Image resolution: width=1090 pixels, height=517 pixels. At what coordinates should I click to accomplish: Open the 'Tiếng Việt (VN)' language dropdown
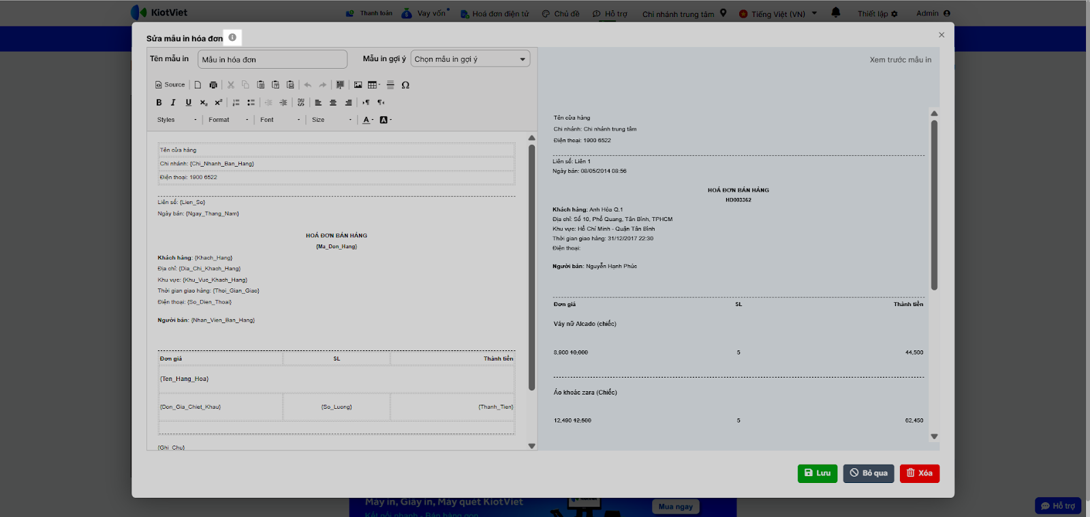coord(778,14)
